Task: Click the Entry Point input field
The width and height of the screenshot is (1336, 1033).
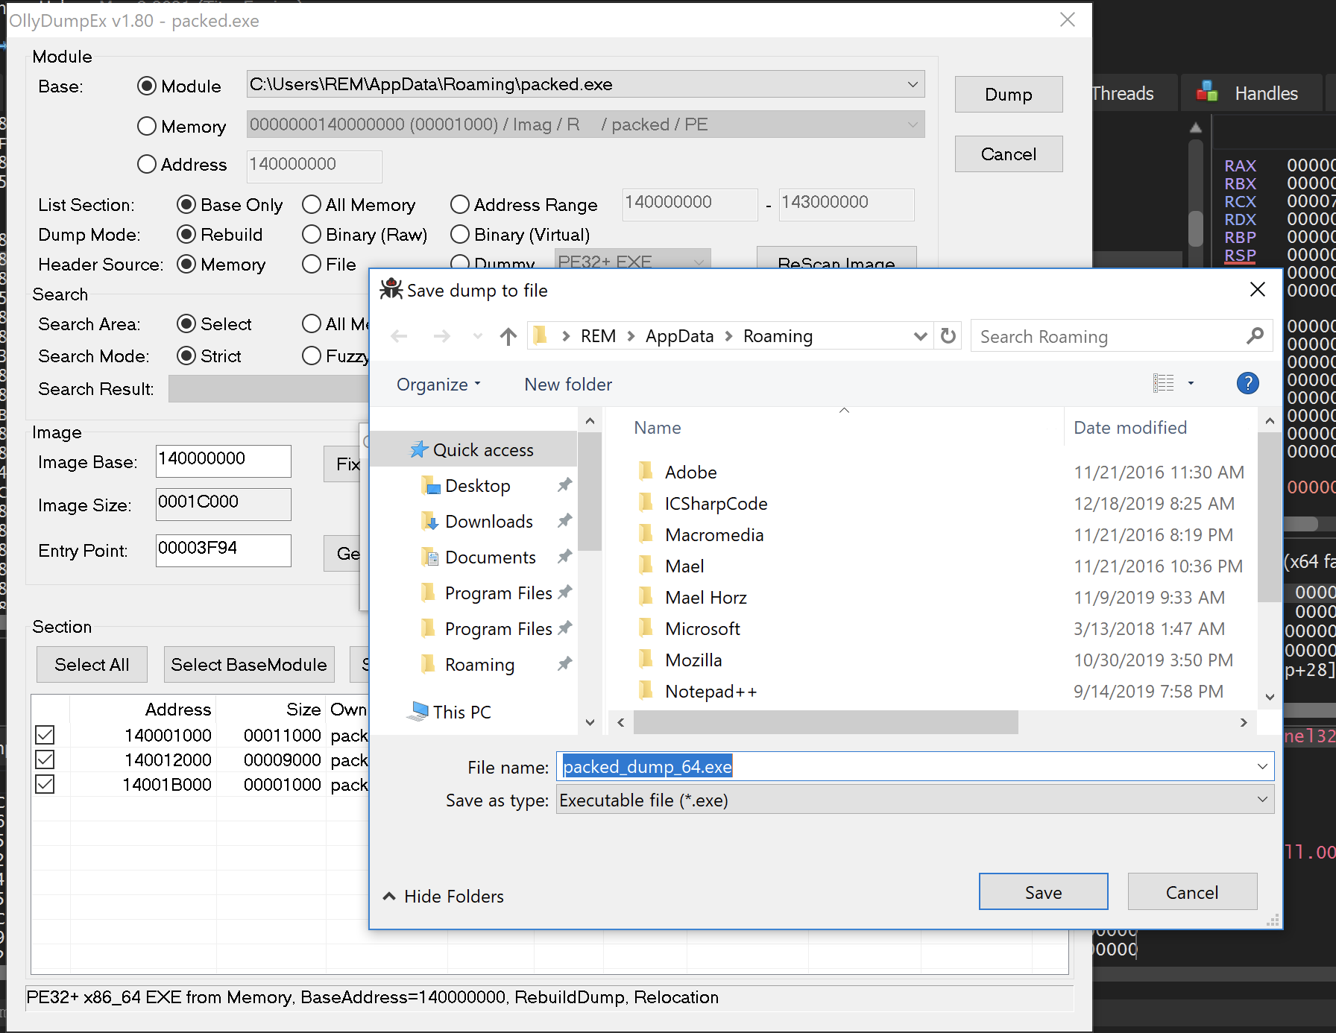Action: pyautogui.click(x=223, y=550)
